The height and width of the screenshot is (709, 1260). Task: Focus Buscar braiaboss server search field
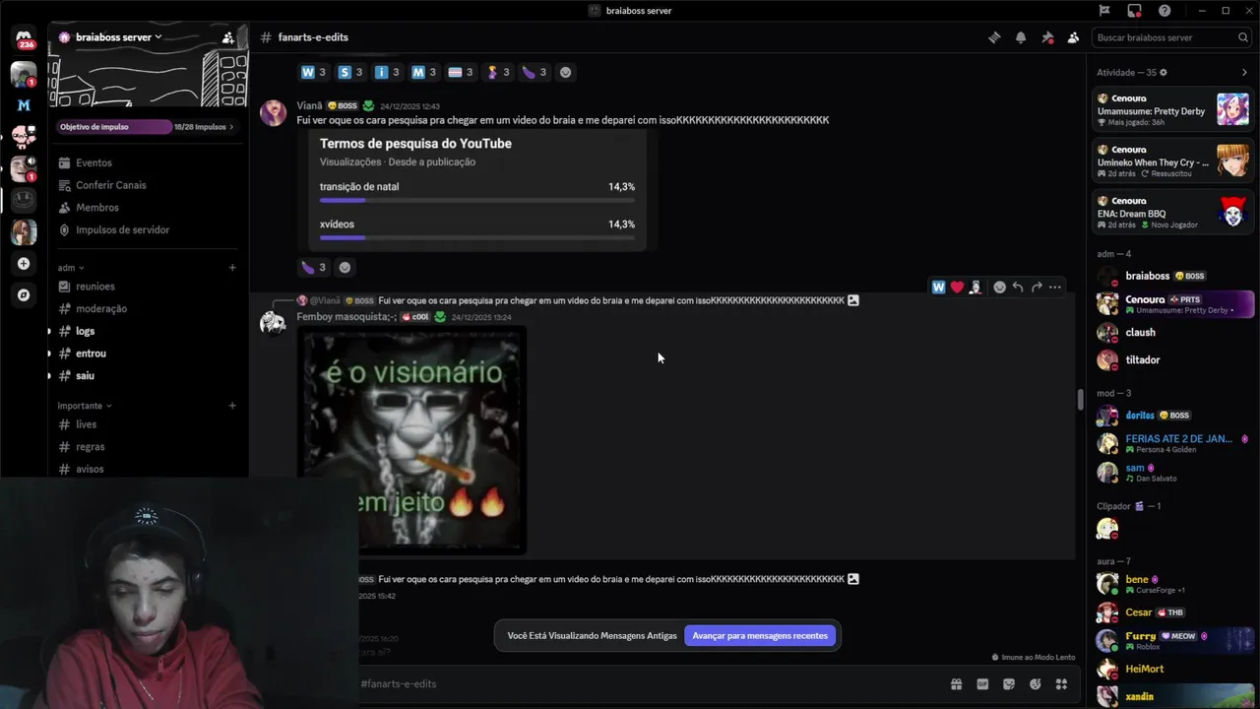coord(1171,37)
